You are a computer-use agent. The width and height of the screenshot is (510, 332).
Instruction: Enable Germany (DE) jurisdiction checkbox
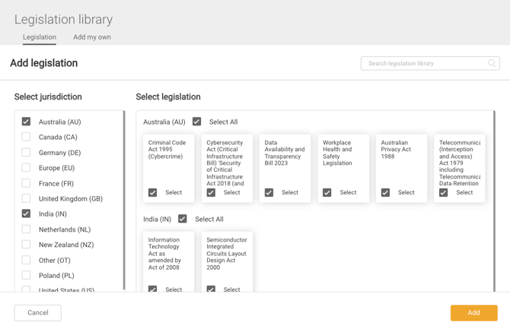point(27,152)
